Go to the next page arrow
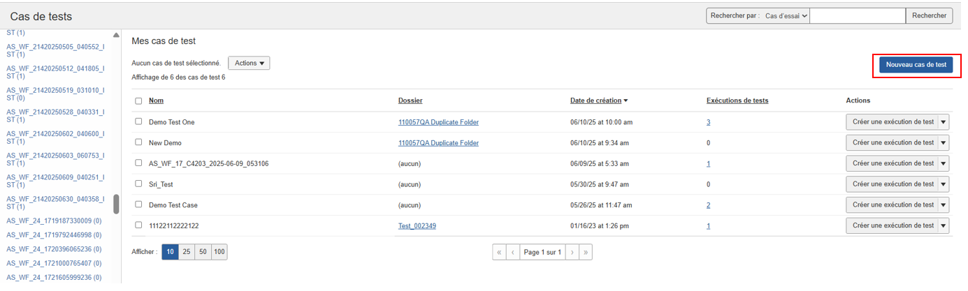The height and width of the screenshot is (291, 968). click(572, 252)
